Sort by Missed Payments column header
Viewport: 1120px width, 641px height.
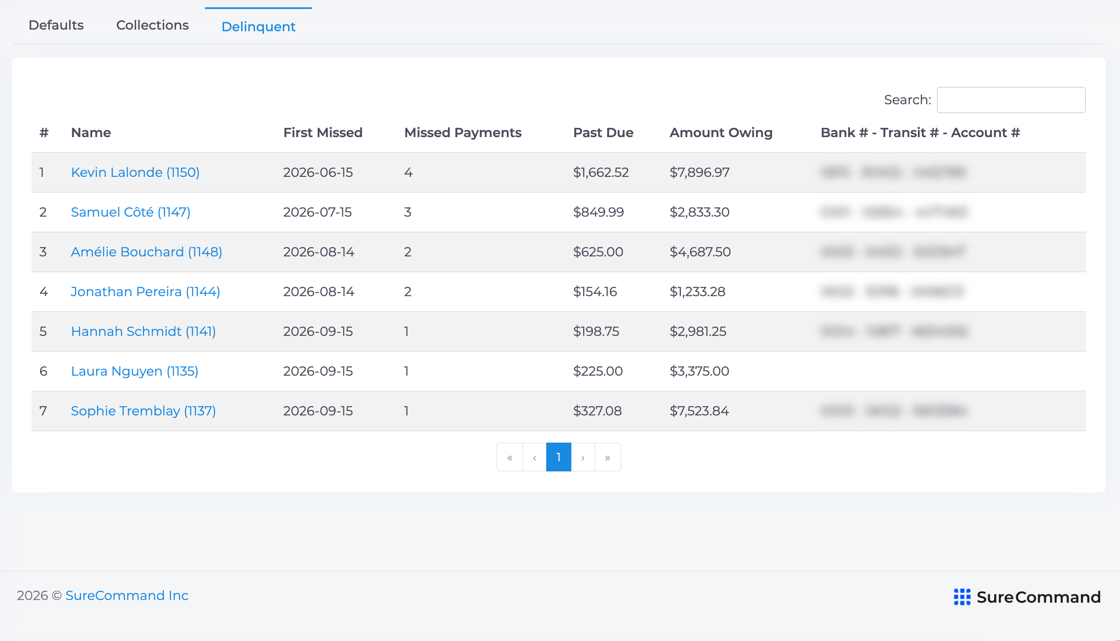click(x=463, y=133)
